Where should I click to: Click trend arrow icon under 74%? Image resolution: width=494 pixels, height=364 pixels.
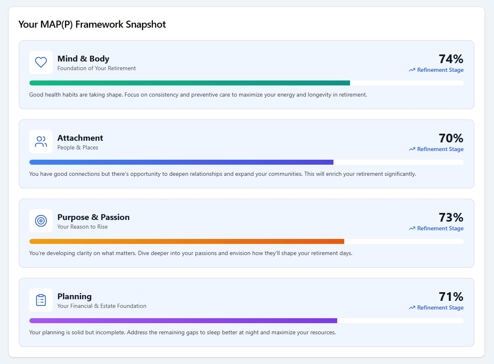[x=412, y=70]
